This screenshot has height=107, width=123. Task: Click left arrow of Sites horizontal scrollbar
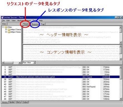coord(3,63)
